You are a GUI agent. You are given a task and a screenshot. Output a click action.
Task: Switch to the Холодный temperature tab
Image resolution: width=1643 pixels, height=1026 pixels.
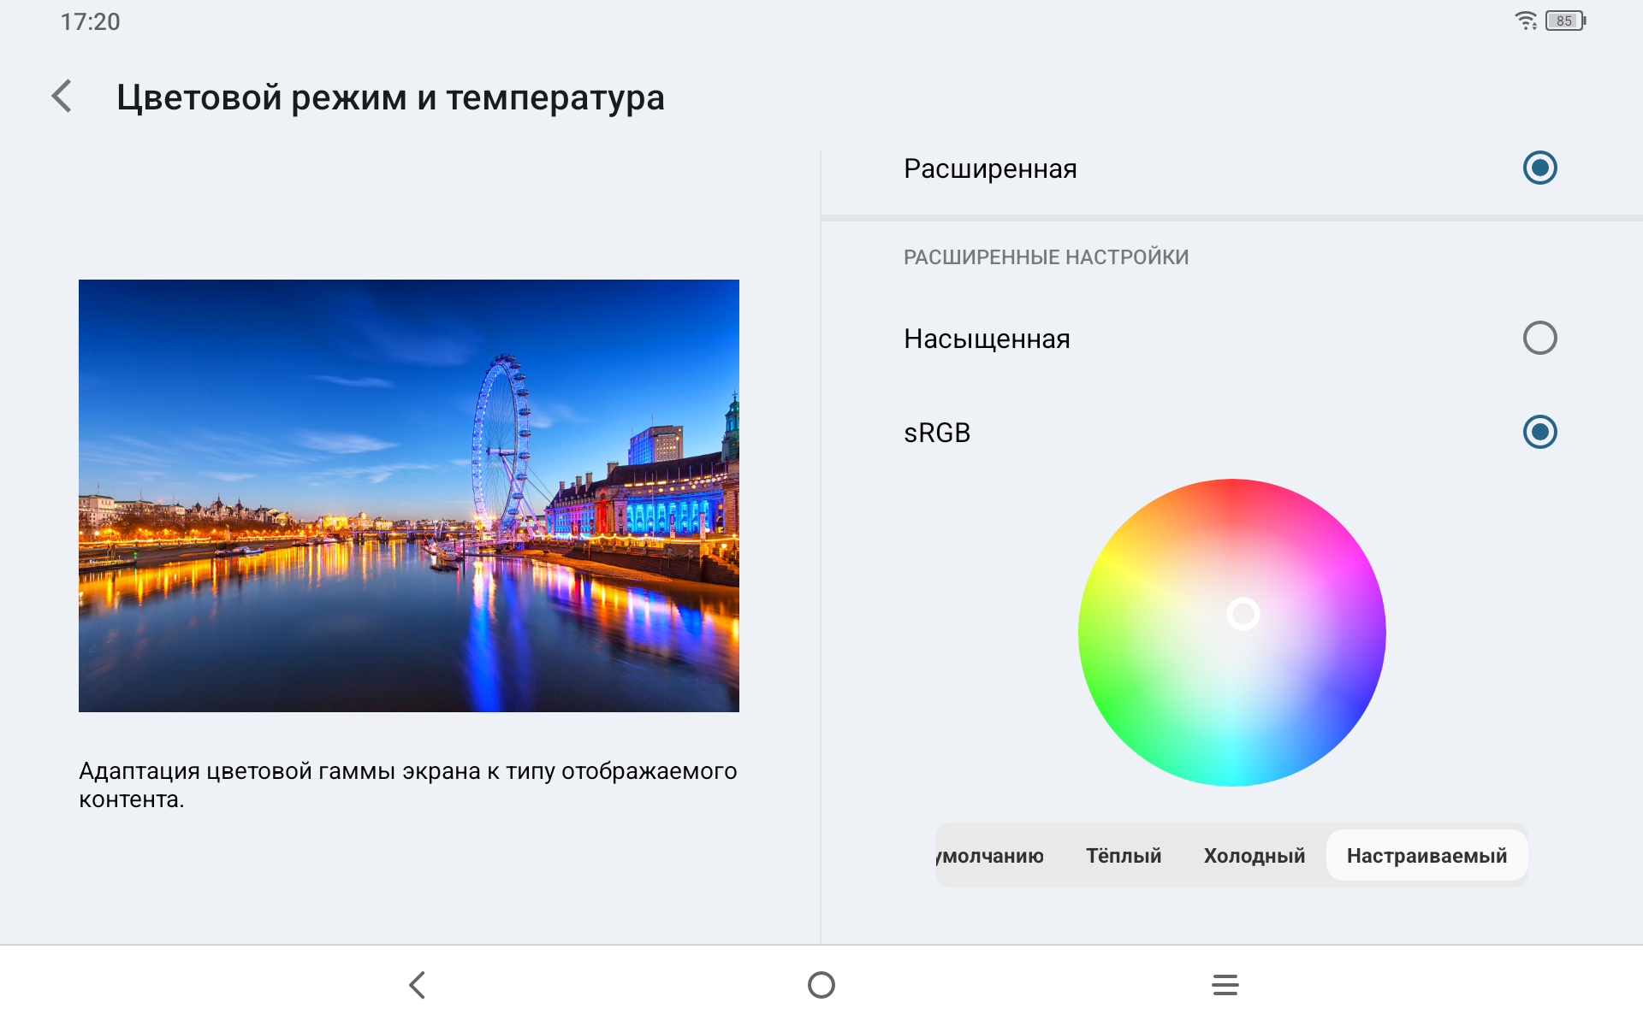1254,856
